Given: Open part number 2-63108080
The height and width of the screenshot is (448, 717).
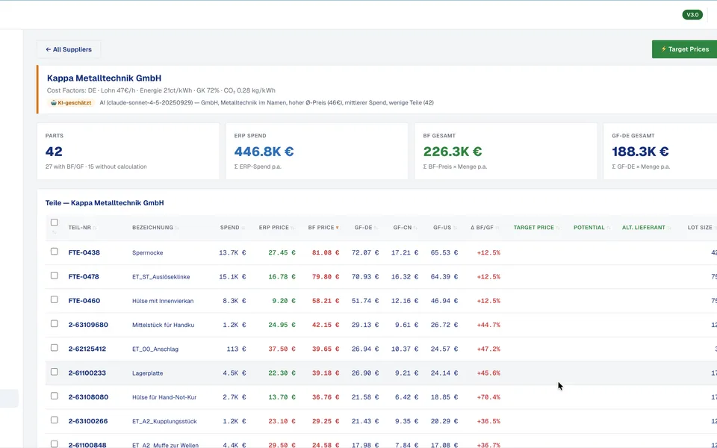Looking at the screenshot, I should tap(88, 396).
